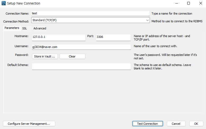Switch to the Parameters tab
The height and width of the screenshot is (129, 206).
pyautogui.click(x=12, y=28)
